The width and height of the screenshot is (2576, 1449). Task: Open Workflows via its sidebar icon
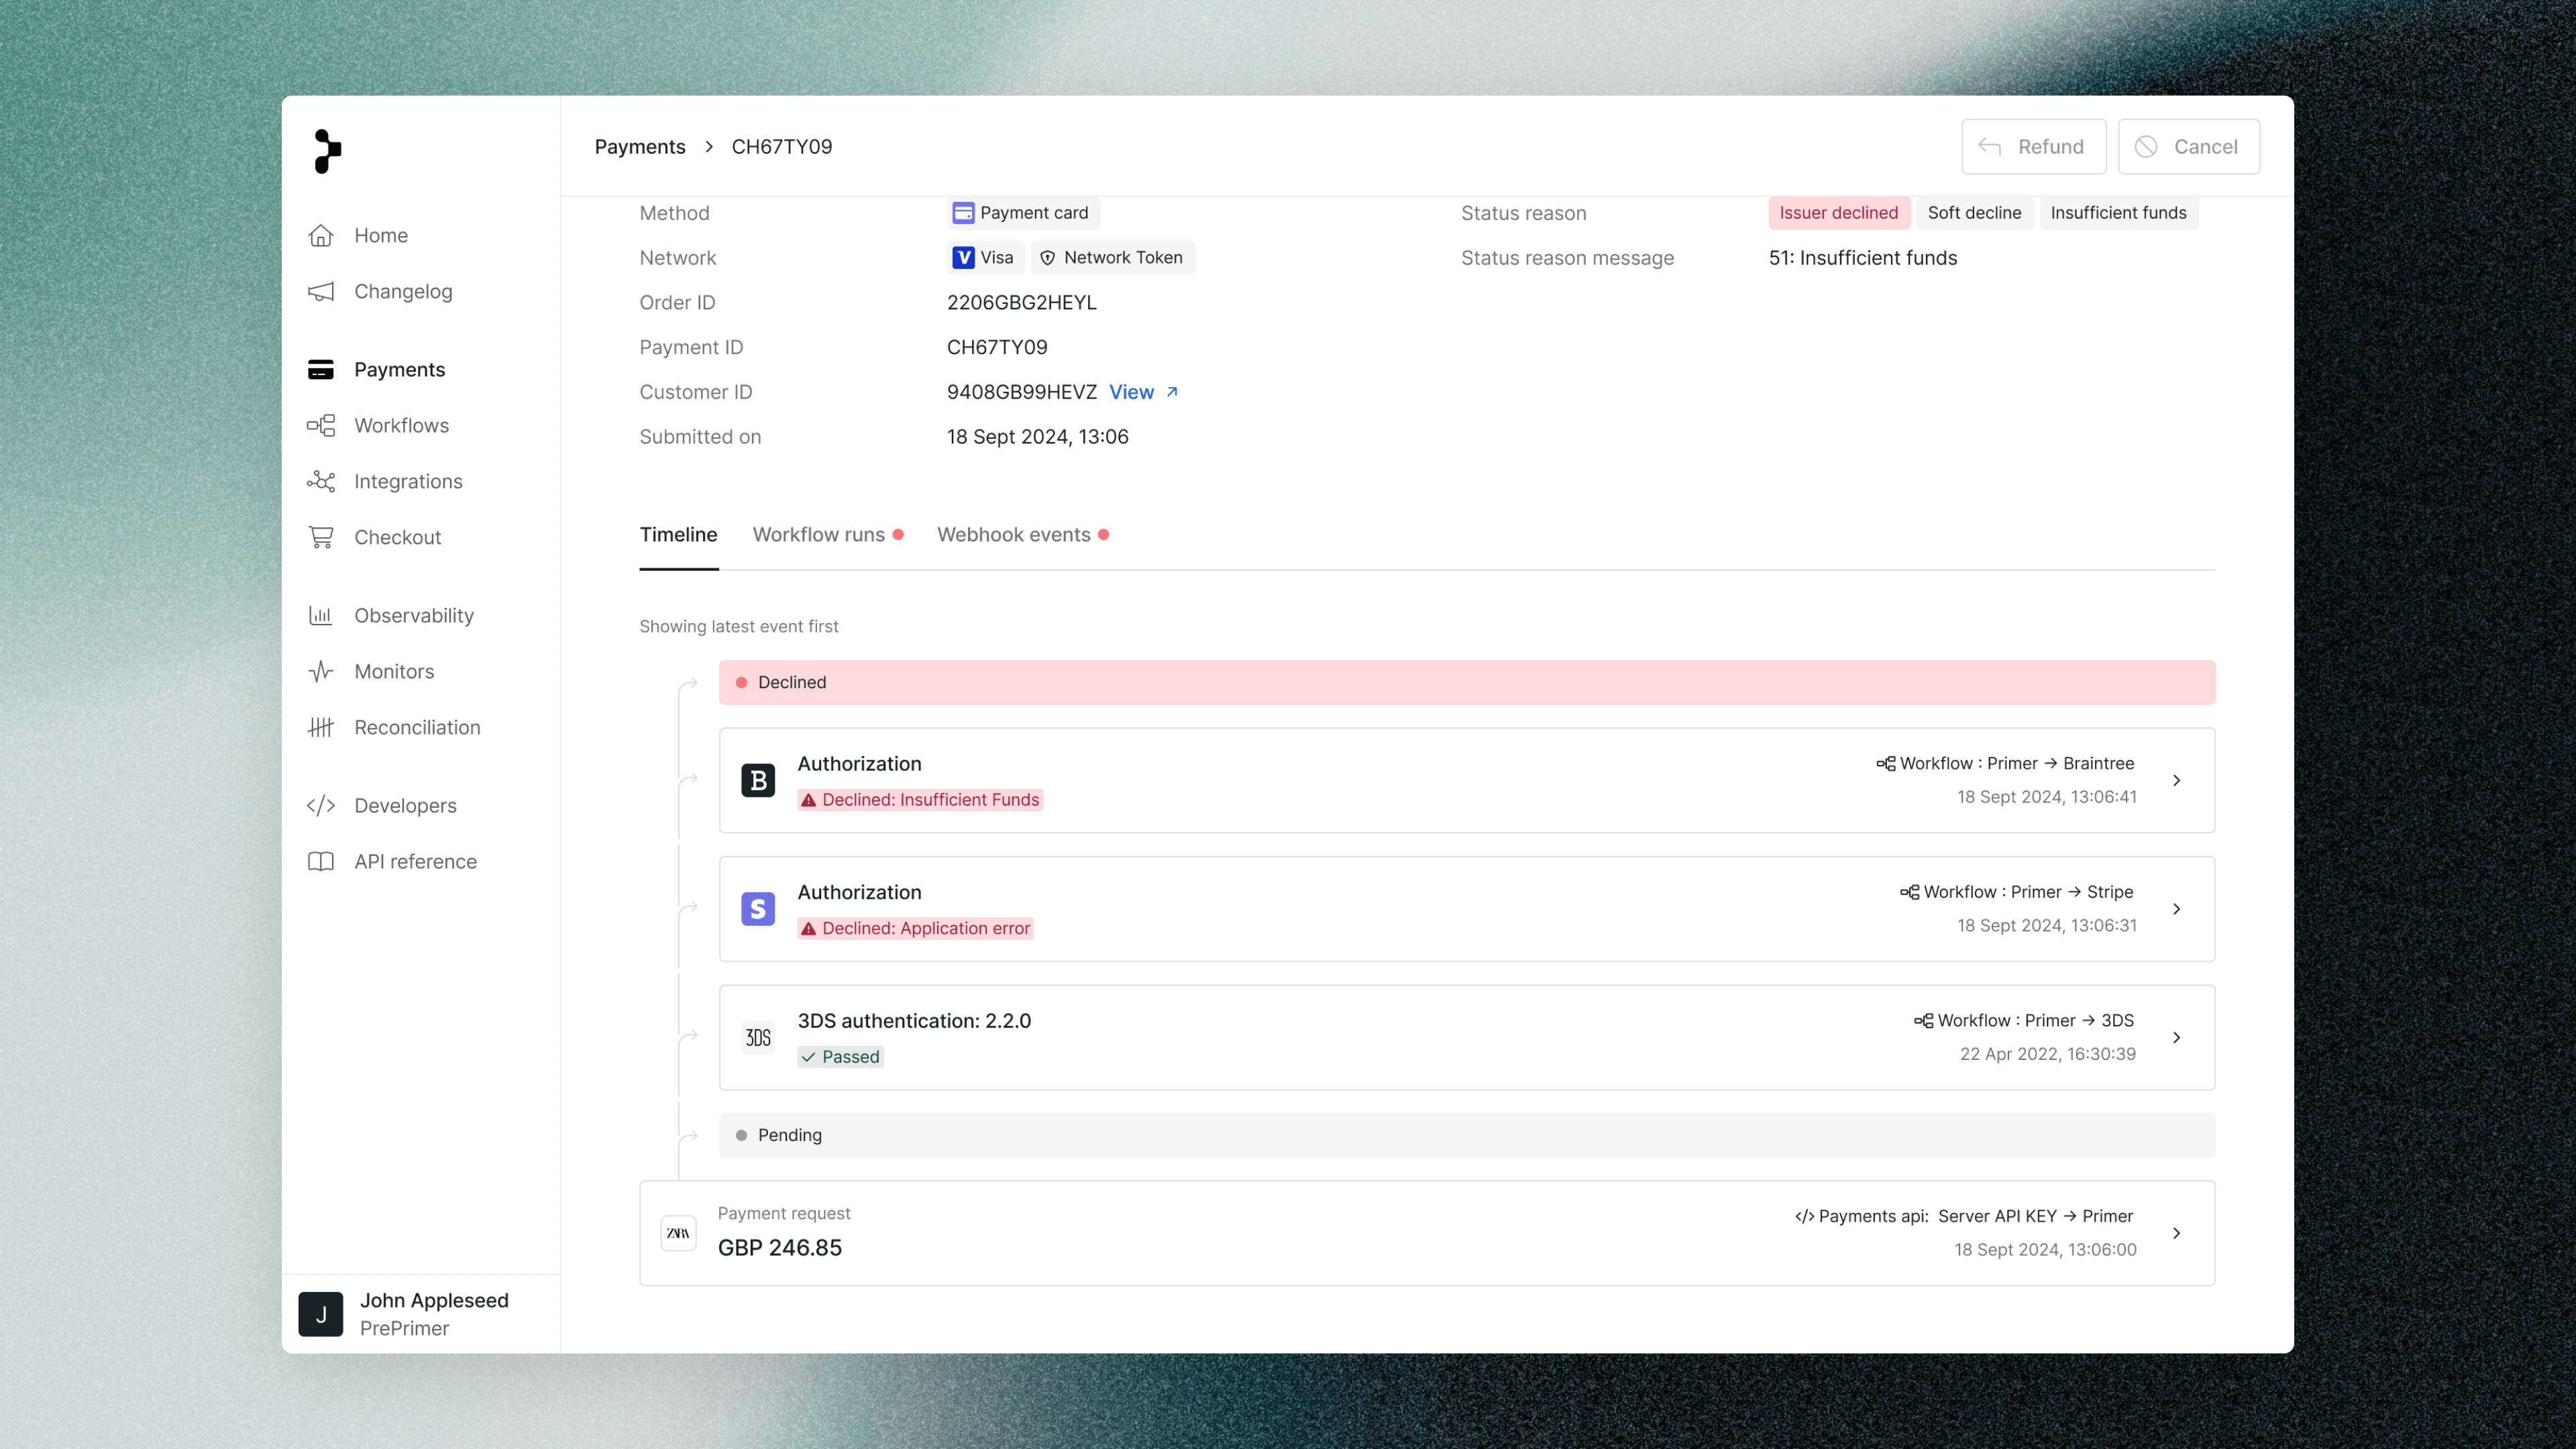[320, 426]
